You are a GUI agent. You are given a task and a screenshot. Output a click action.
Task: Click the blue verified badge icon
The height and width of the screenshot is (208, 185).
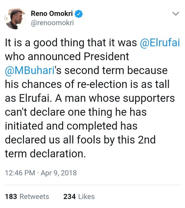pos(79,14)
